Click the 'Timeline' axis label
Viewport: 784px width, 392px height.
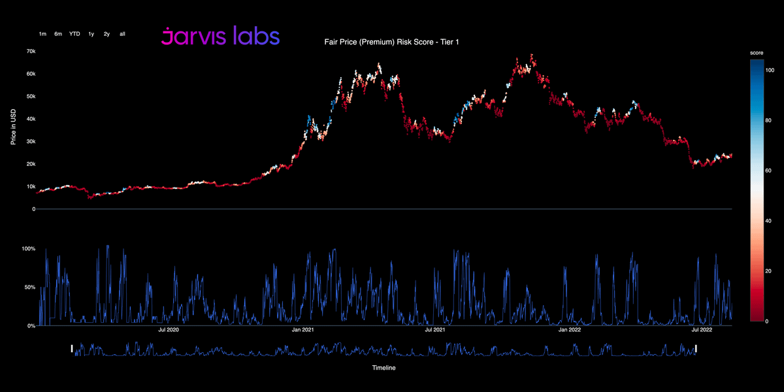384,368
